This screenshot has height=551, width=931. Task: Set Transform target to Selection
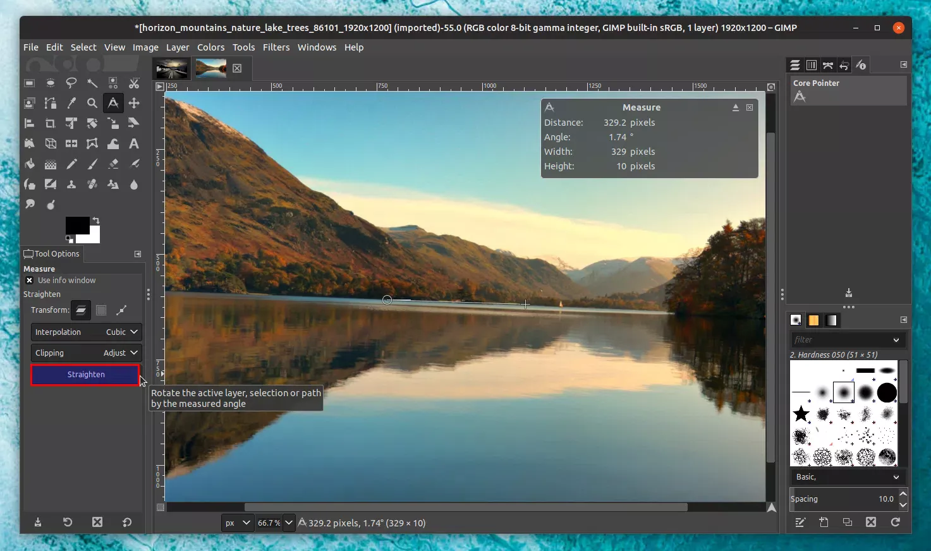pos(101,310)
